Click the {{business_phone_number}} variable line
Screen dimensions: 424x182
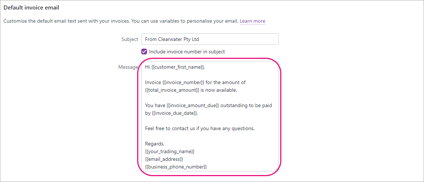pos(176,167)
